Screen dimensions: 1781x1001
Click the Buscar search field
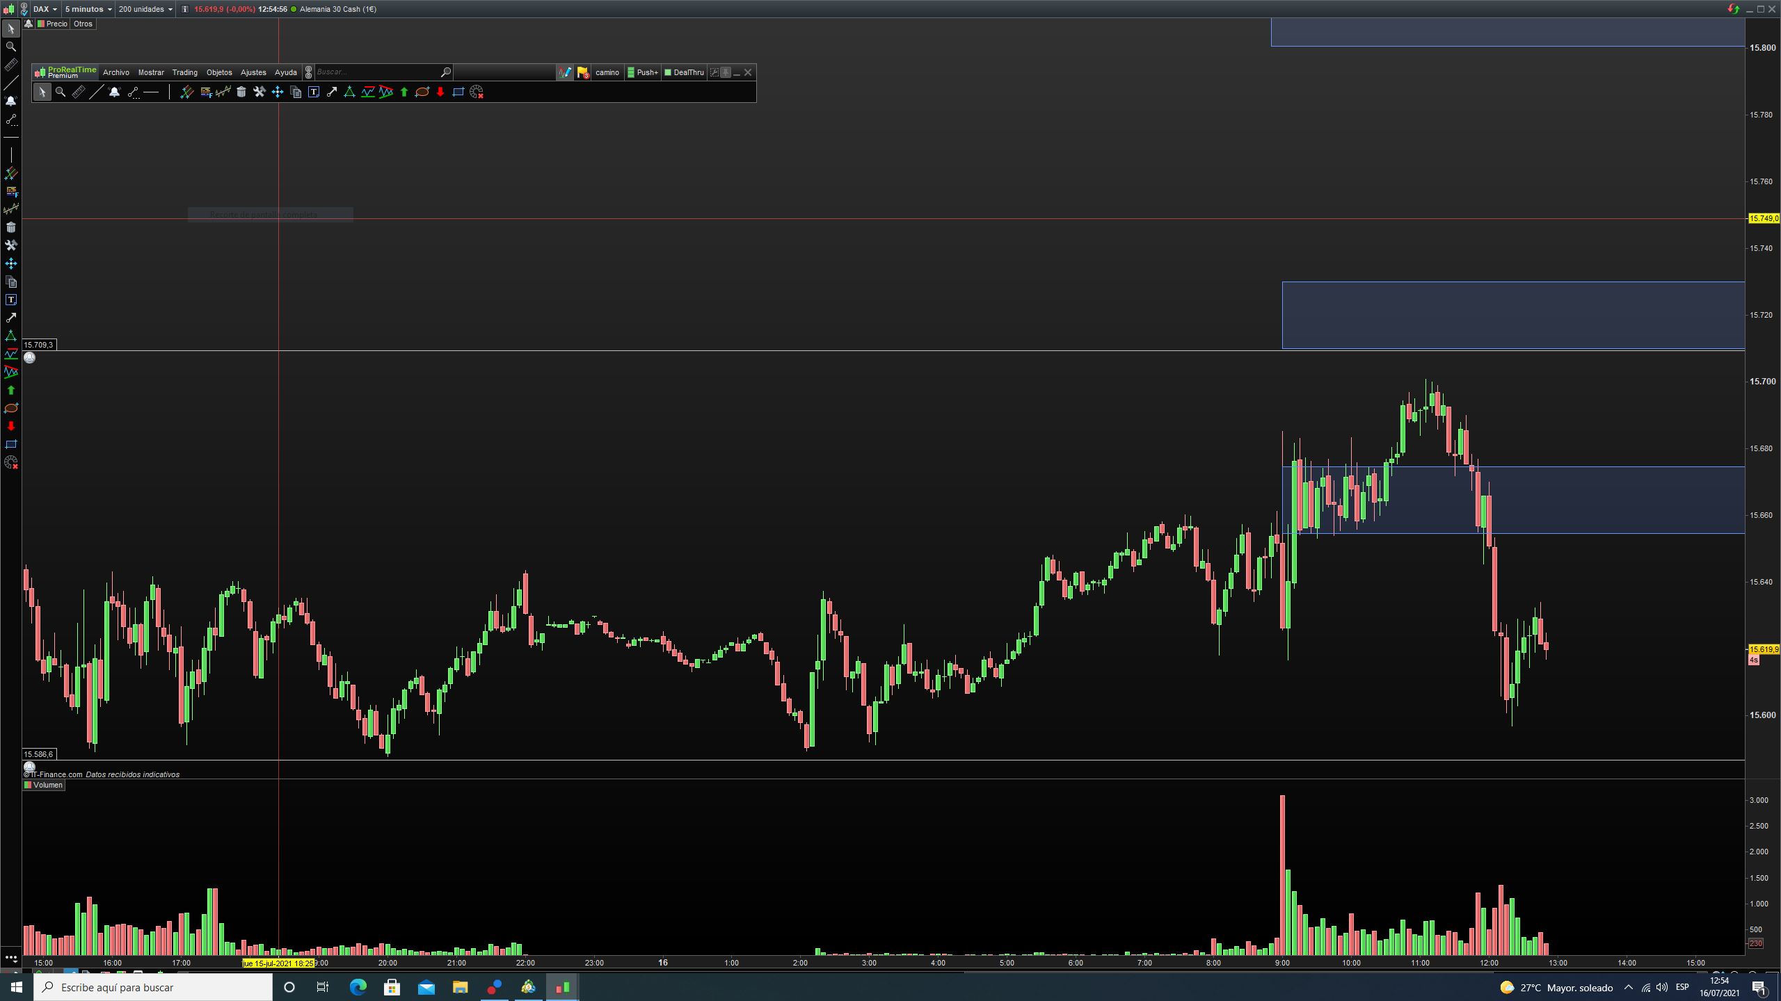376,72
